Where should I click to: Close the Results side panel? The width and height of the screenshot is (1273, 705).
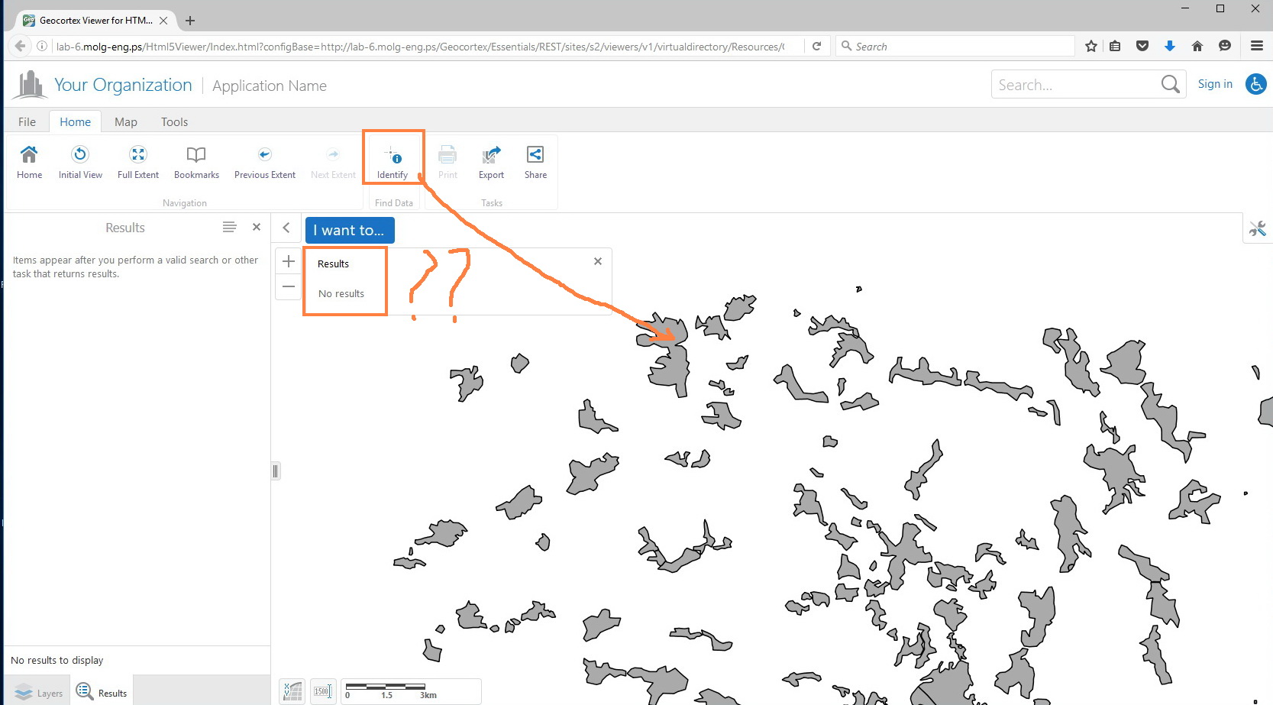(x=257, y=227)
